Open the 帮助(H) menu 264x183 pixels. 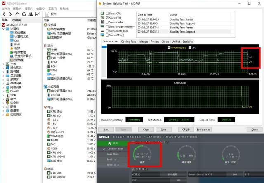pos(64,9)
